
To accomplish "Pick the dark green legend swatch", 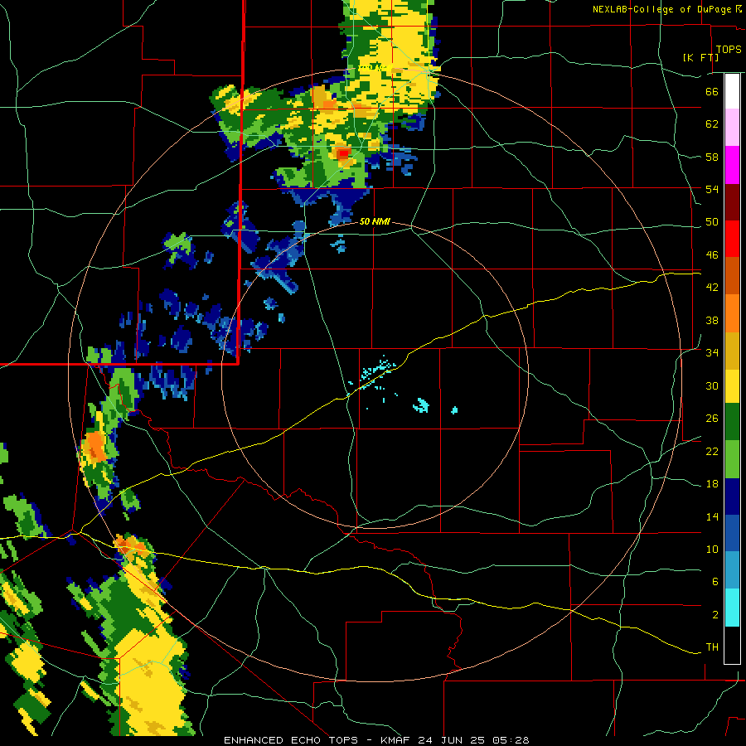I will pyautogui.click(x=732, y=422).
